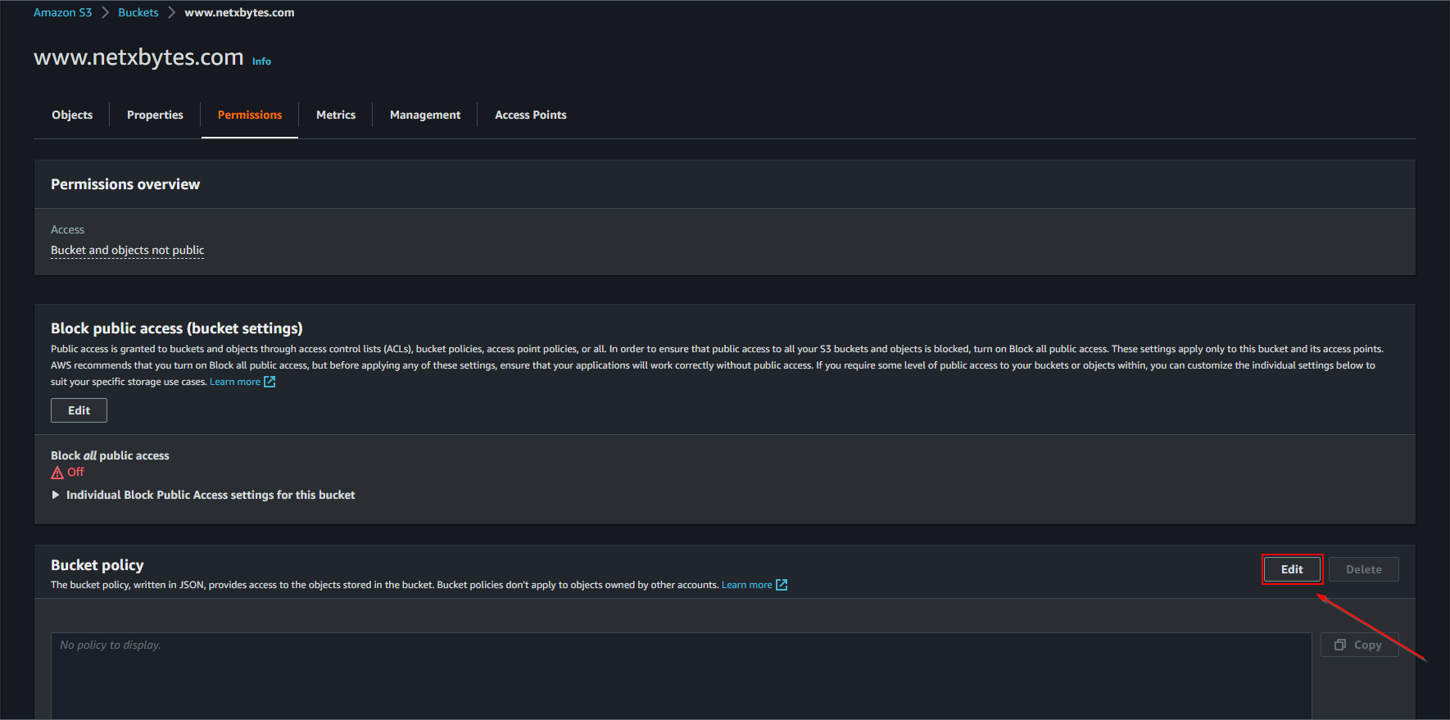Click the Copy icon for bucket policy

point(1340,645)
